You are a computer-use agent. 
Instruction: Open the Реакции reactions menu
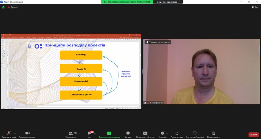pos(162,135)
